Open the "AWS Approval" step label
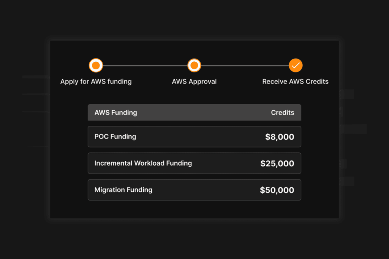This screenshot has height=259, width=389. pyautogui.click(x=194, y=82)
